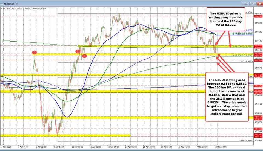This screenshot has width=263, height=151.
Task: Click the 3 Apr 22:00 time label
Action: [x=41, y=147]
